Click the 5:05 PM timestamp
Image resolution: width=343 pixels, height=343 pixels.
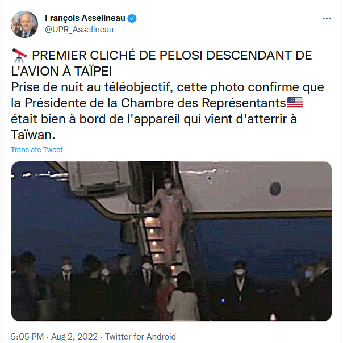click(x=27, y=336)
